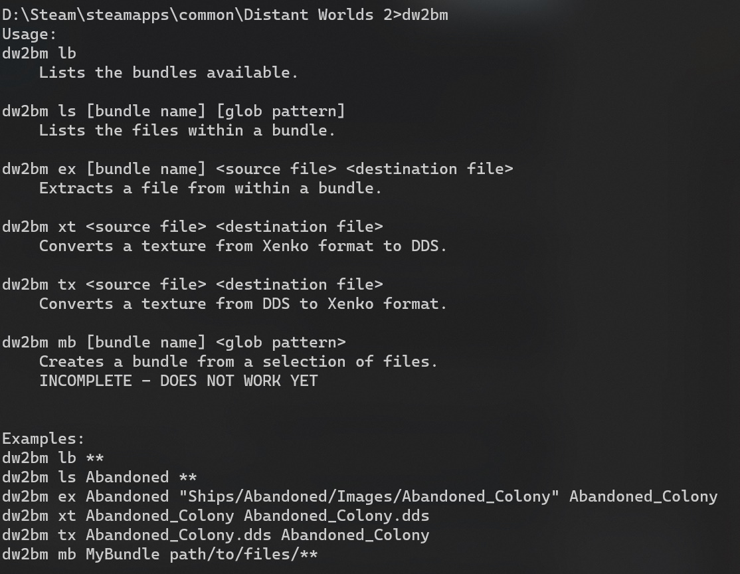This screenshot has width=740, height=574.
Task: Click the 'dw2bm lb' usage line
Action: 39,53
